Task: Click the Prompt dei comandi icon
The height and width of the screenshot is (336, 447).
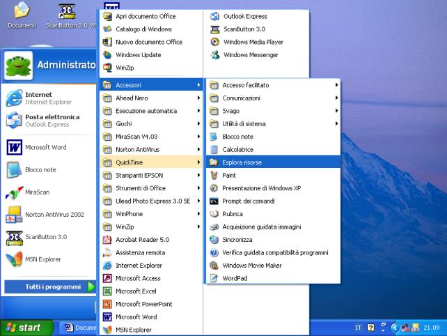Action: click(x=214, y=201)
